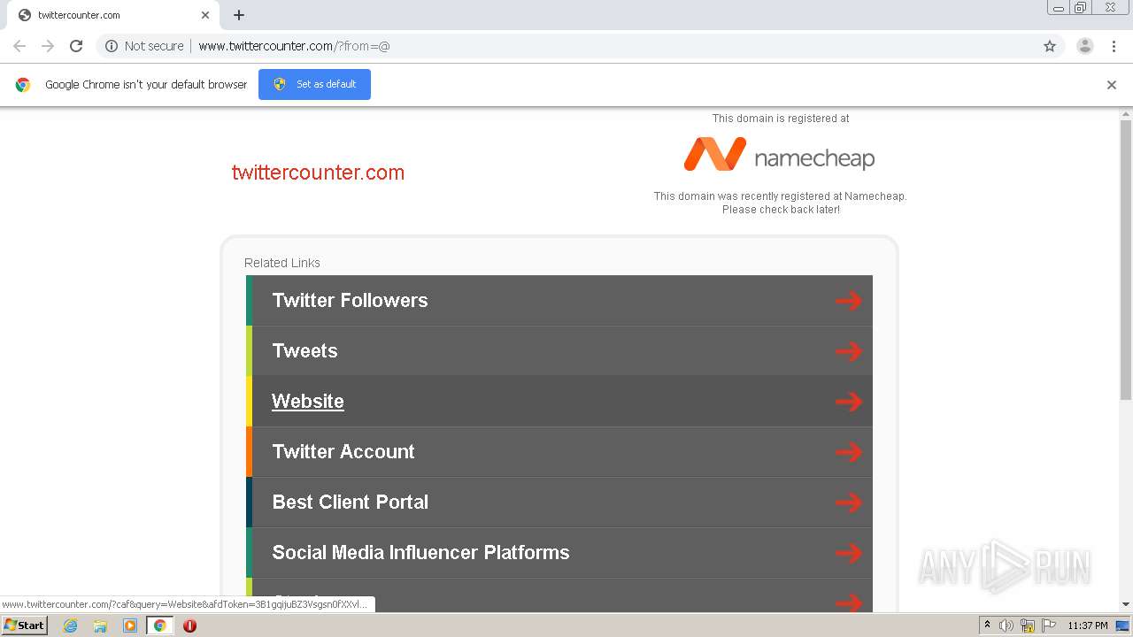Open the Chrome profile avatar icon
The height and width of the screenshot is (637, 1133).
tap(1084, 46)
